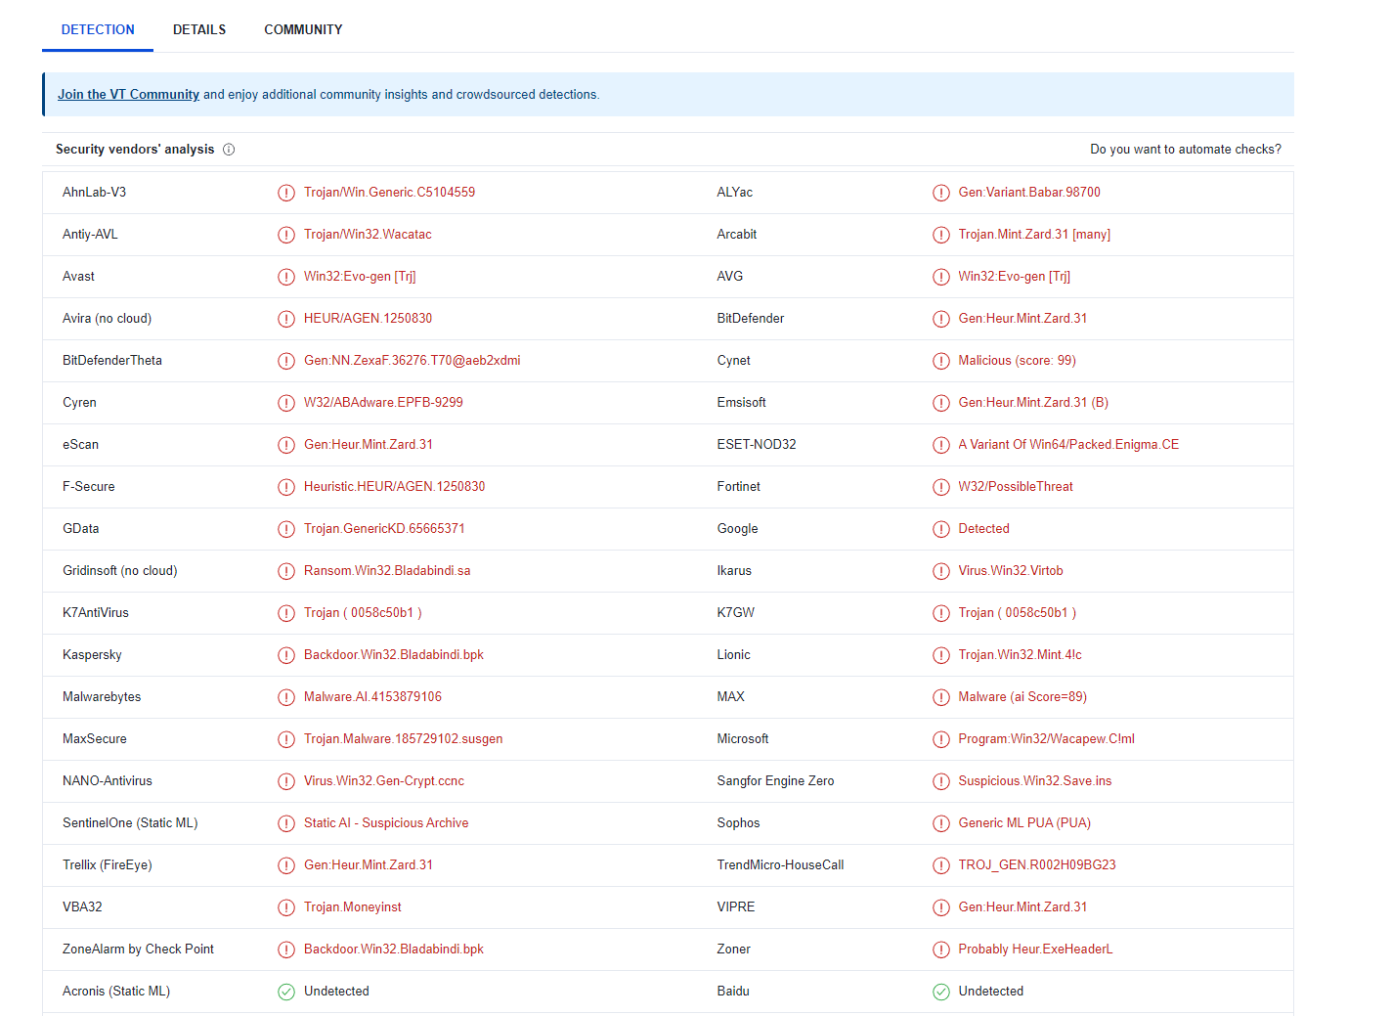Select Suspicious.Win32.Save.ins text
The height and width of the screenshot is (1016, 1391).
(1034, 781)
